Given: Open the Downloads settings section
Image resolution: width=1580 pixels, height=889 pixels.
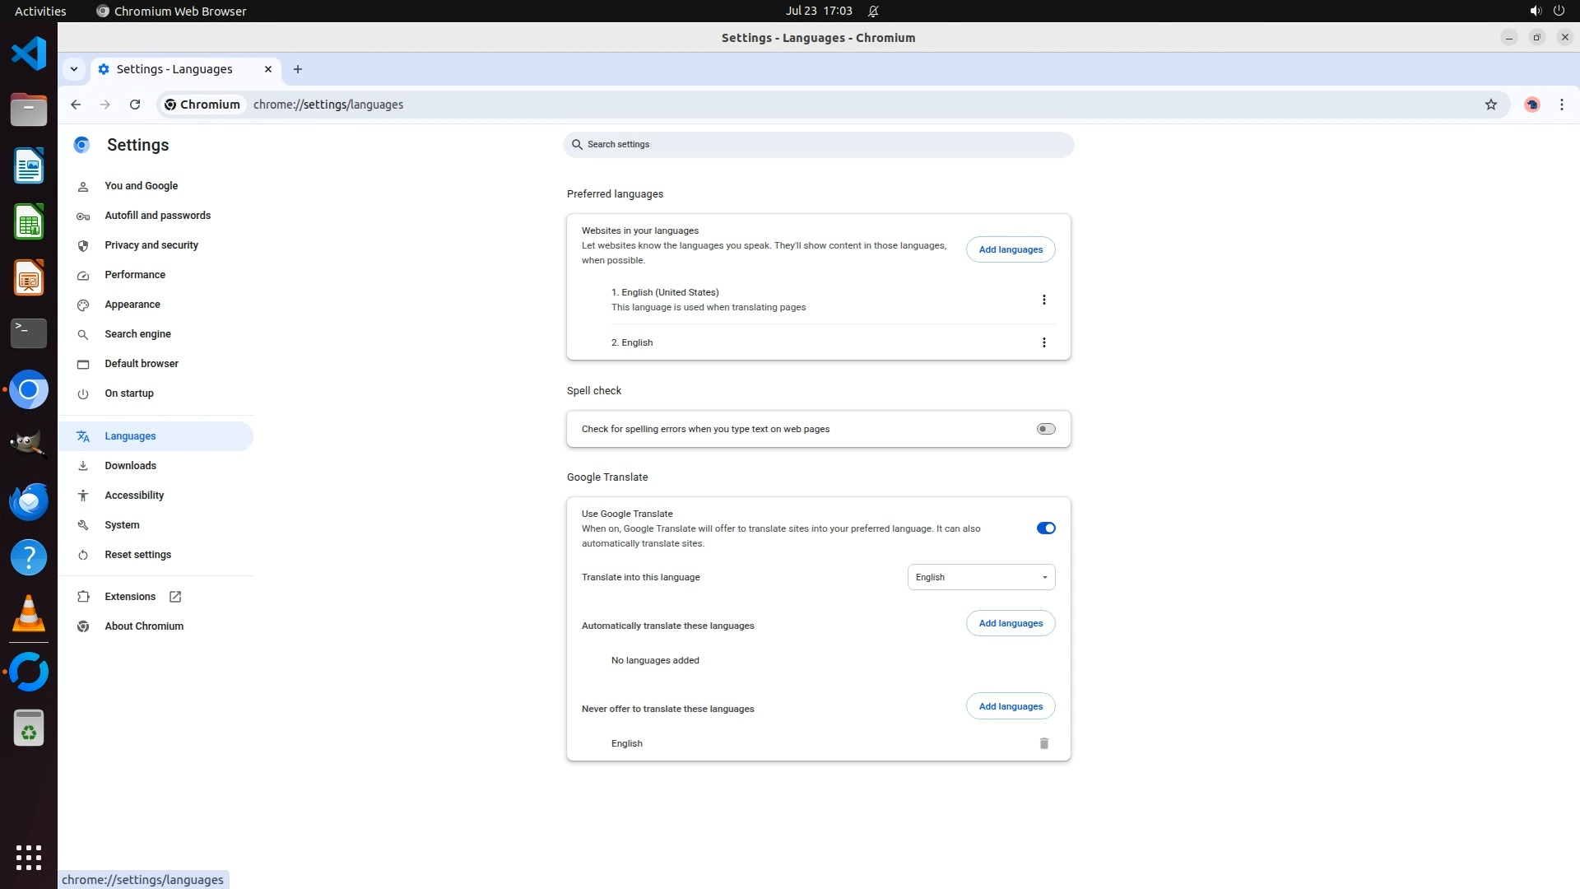Looking at the screenshot, I should point(130,466).
